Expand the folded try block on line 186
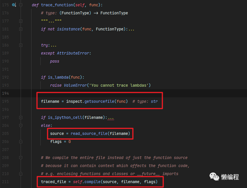 [21, 45]
